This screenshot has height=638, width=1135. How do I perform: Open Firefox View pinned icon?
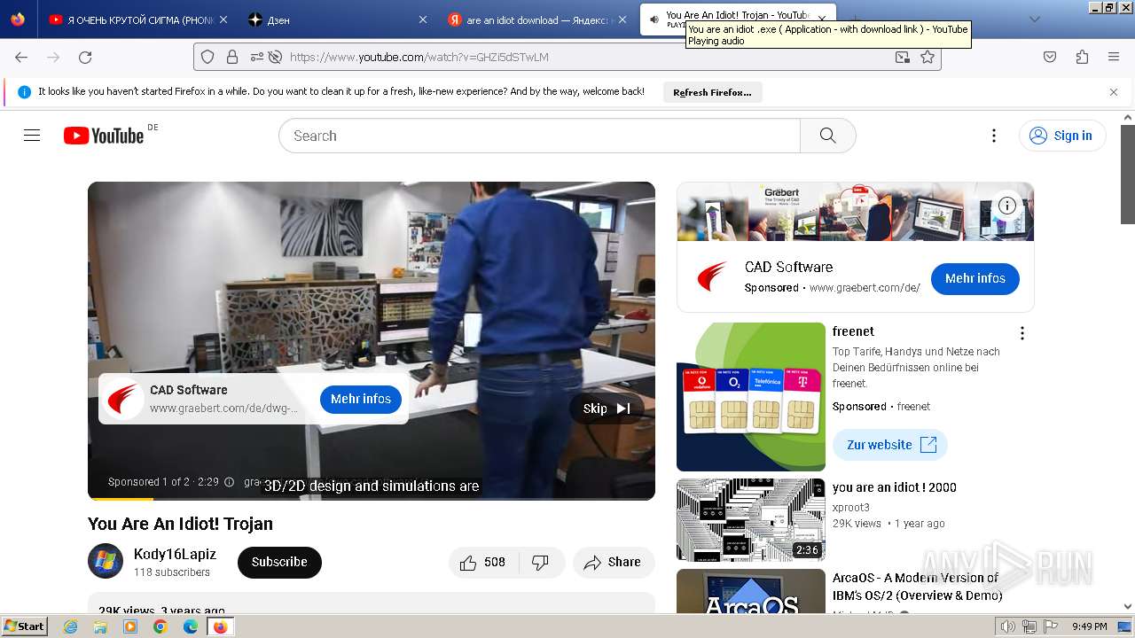(x=18, y=19)
